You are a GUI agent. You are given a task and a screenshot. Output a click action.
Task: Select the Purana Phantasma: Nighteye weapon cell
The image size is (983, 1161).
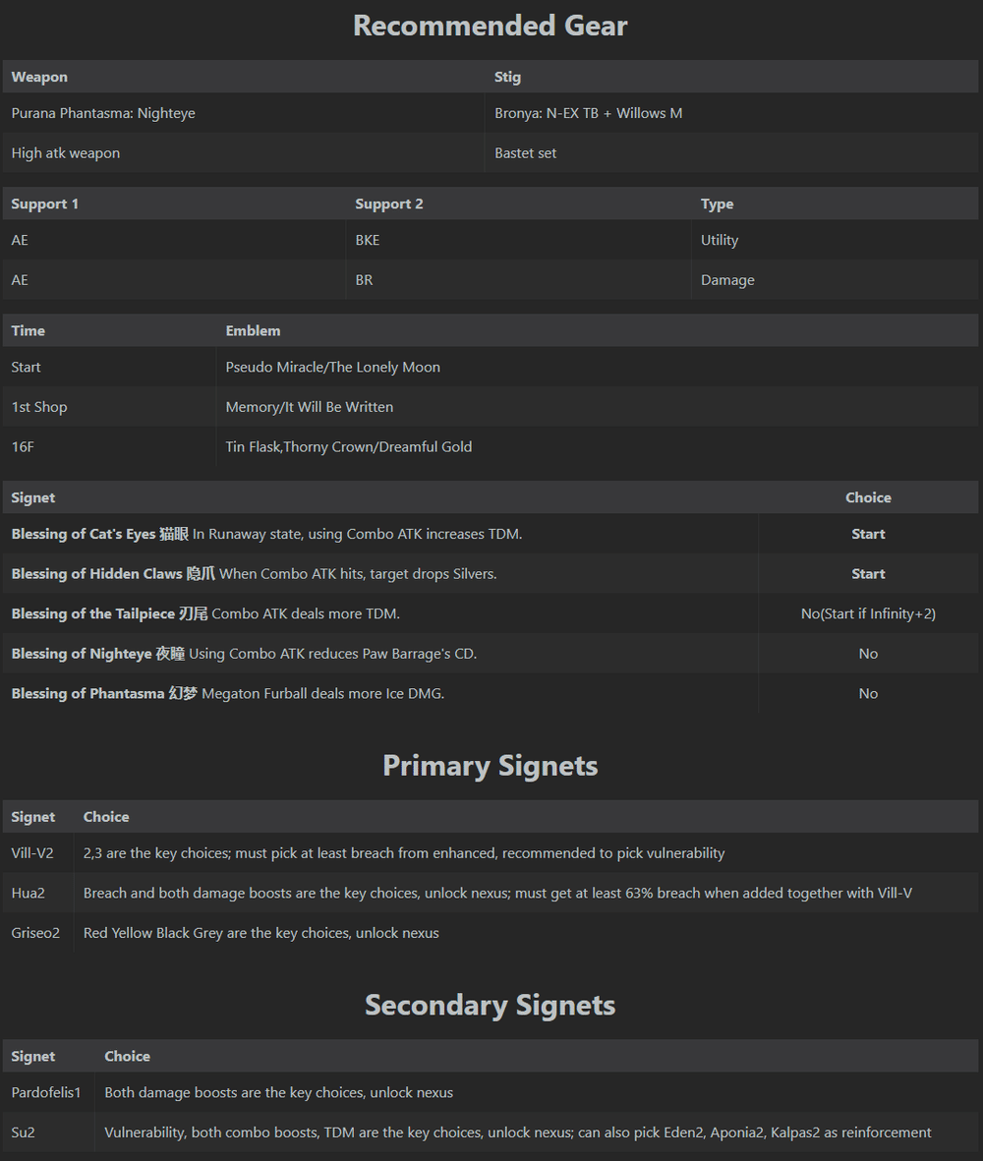(x=103, y=113)
